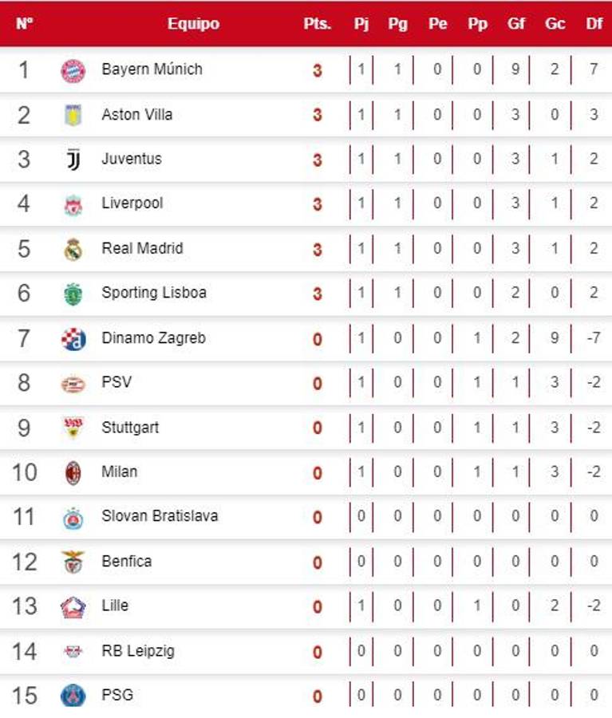This screenshot has height=718, width=612.
Task: Select the RB Leipzig team name
Action: coord(137,651)
